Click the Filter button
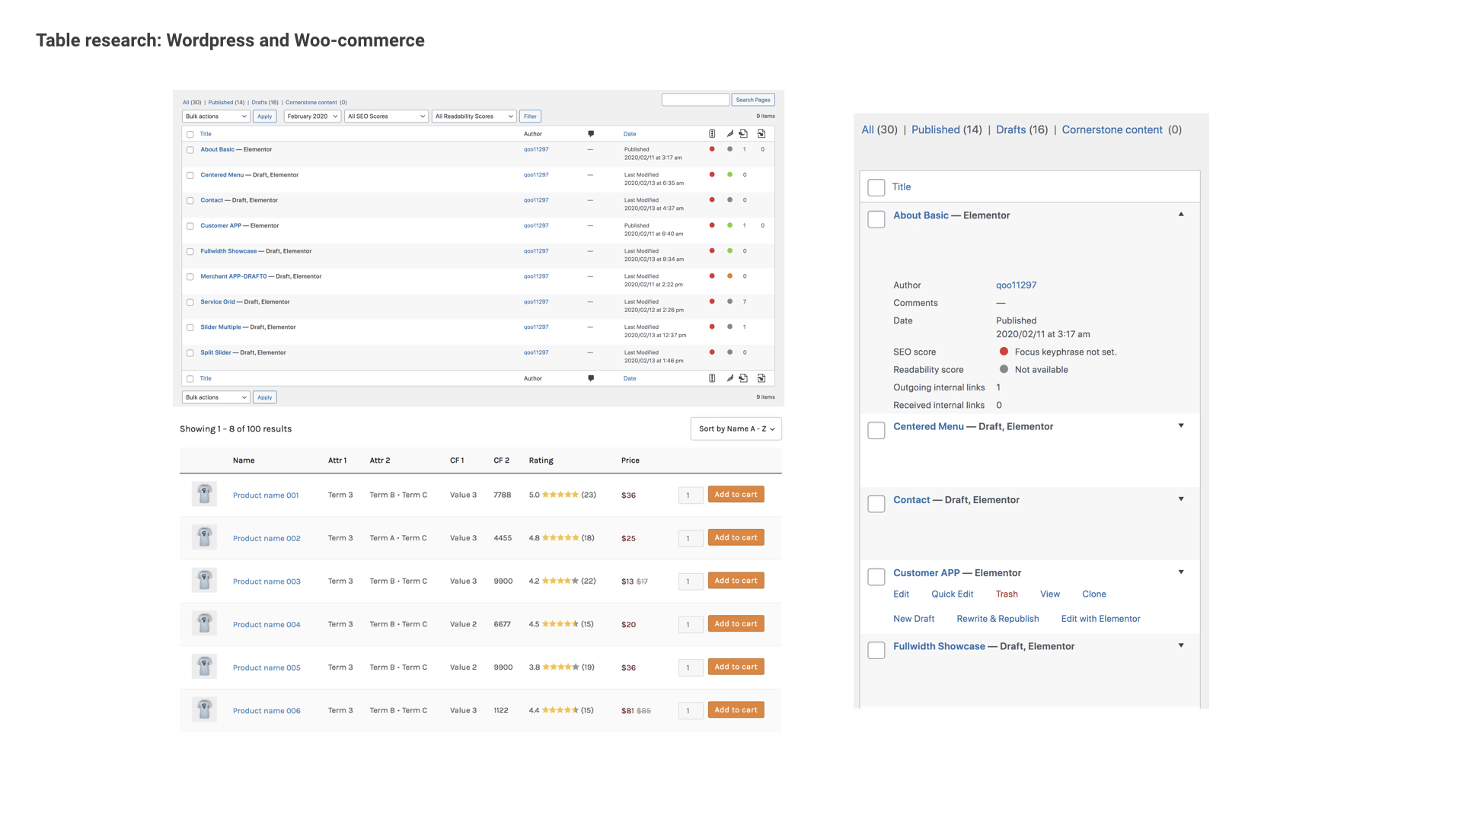 530,116
